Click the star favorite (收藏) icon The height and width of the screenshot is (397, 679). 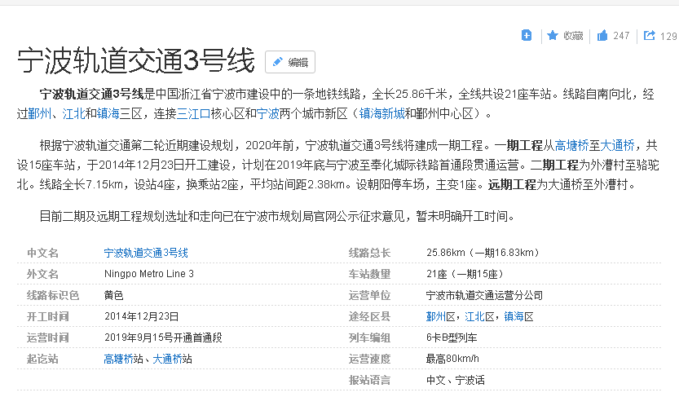553,36
